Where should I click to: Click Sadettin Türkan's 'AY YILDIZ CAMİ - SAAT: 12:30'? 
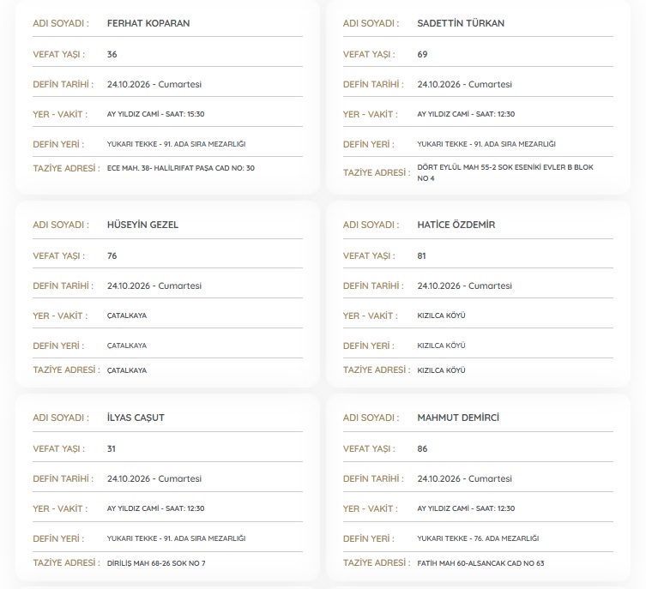[x=466, y=114]
